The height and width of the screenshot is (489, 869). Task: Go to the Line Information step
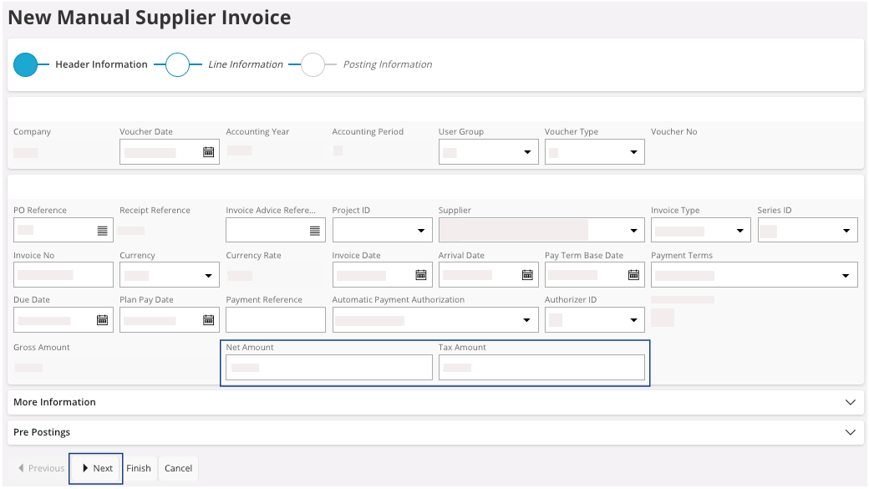(x=178, y=64)
